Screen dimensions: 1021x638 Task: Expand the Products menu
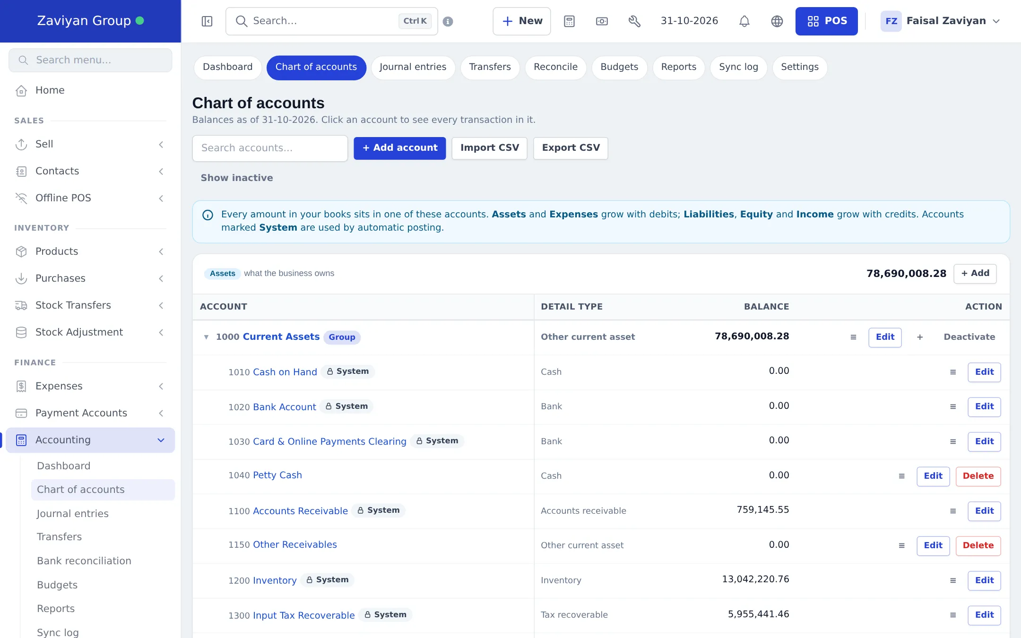(90, 251)
